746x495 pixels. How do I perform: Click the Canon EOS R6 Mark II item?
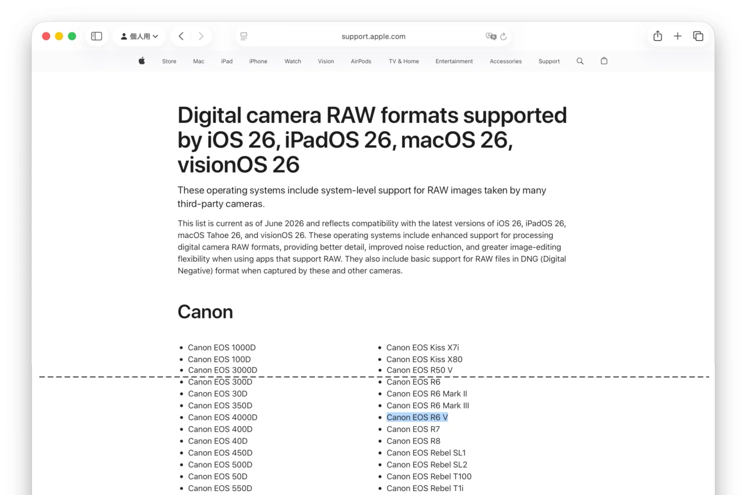tap(427, 394)
